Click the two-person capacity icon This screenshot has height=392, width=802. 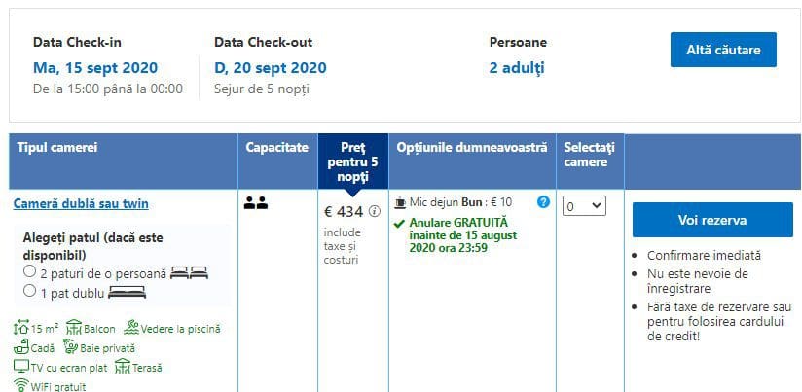coord(256,203)
